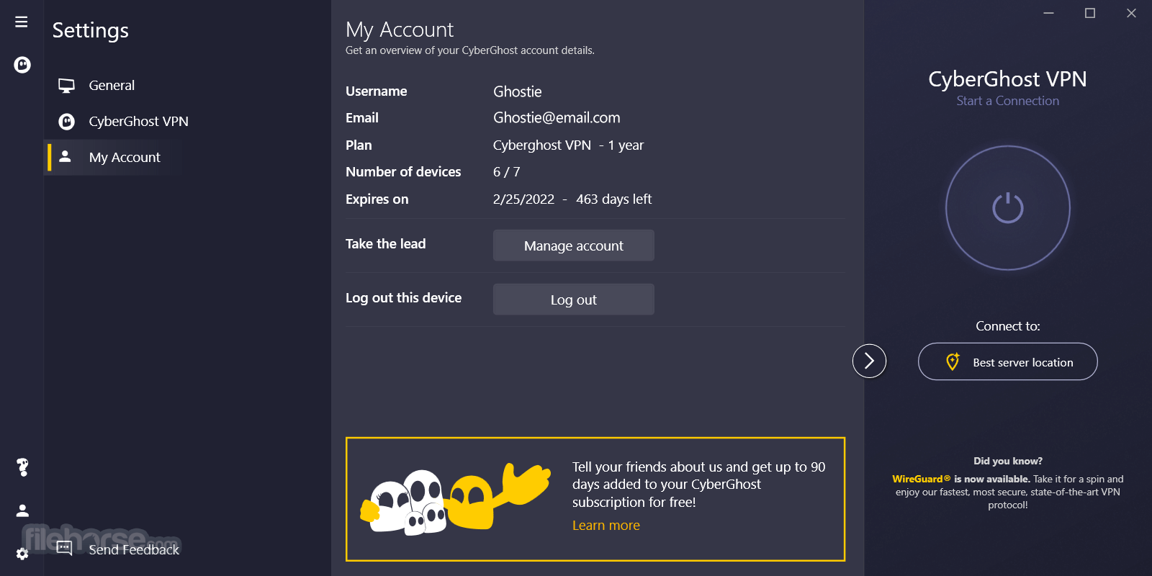Screen dimensions: 1152x576
Task: Click the Start a Connection subtitle
Action: click(x=1008, y=102)
